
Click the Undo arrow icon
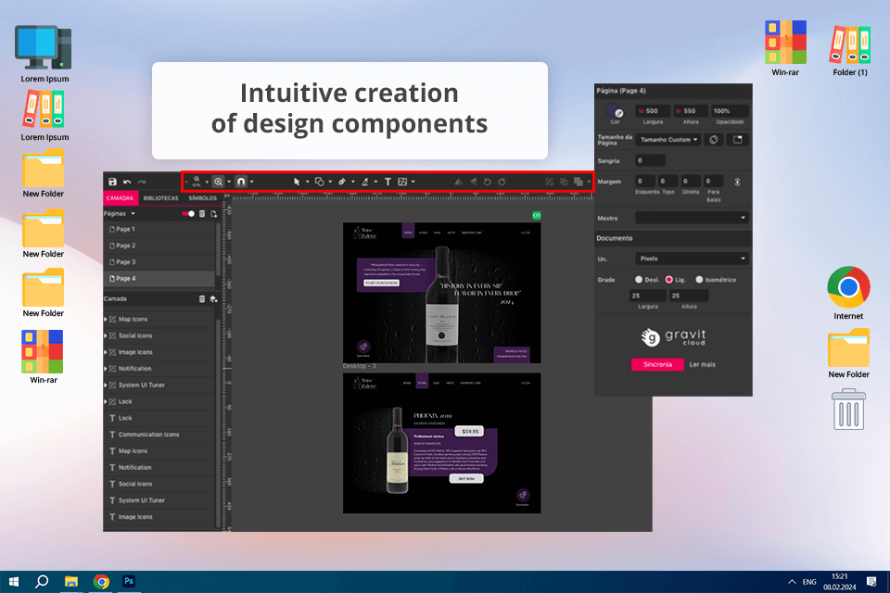pos(127,183)
